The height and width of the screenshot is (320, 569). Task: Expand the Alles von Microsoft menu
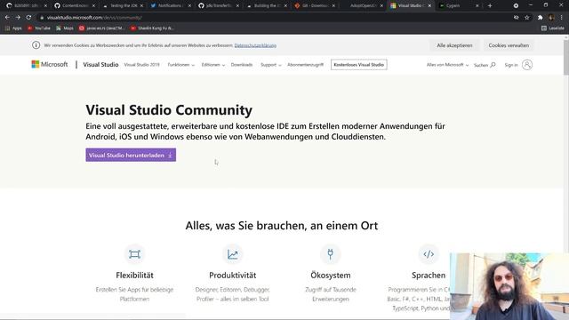tap(447, 65)
